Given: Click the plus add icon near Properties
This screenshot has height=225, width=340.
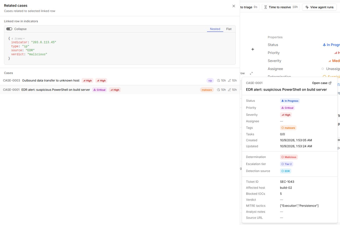Looking at the screenshot, I should (253, 49).
